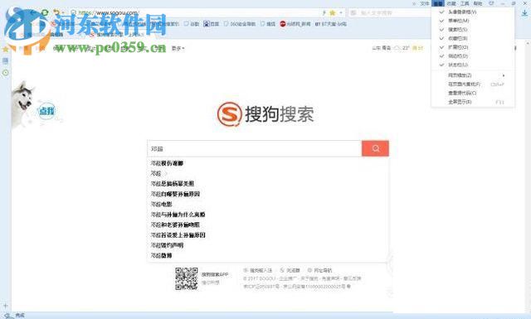Close the highlighted 查看 menu
Screen dimensions: 531x319
coord(438,3)
